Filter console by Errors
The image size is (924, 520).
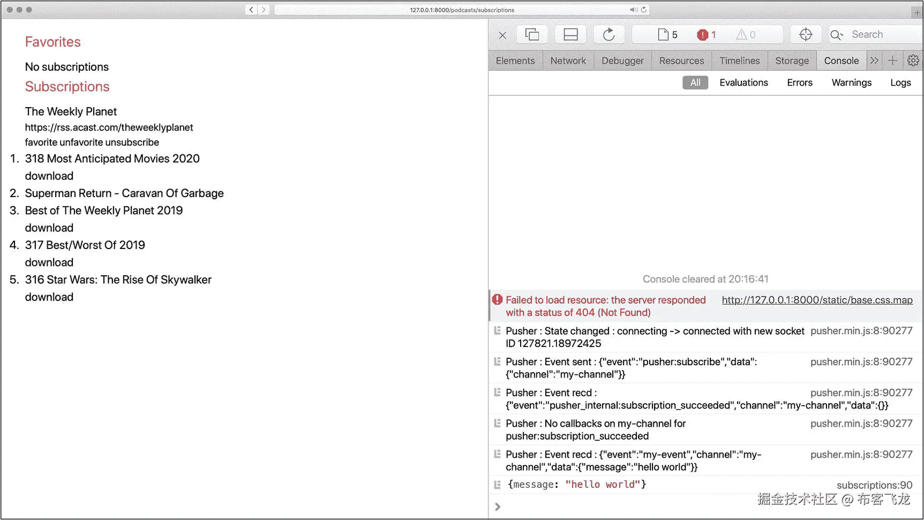(x=800, y=82)
